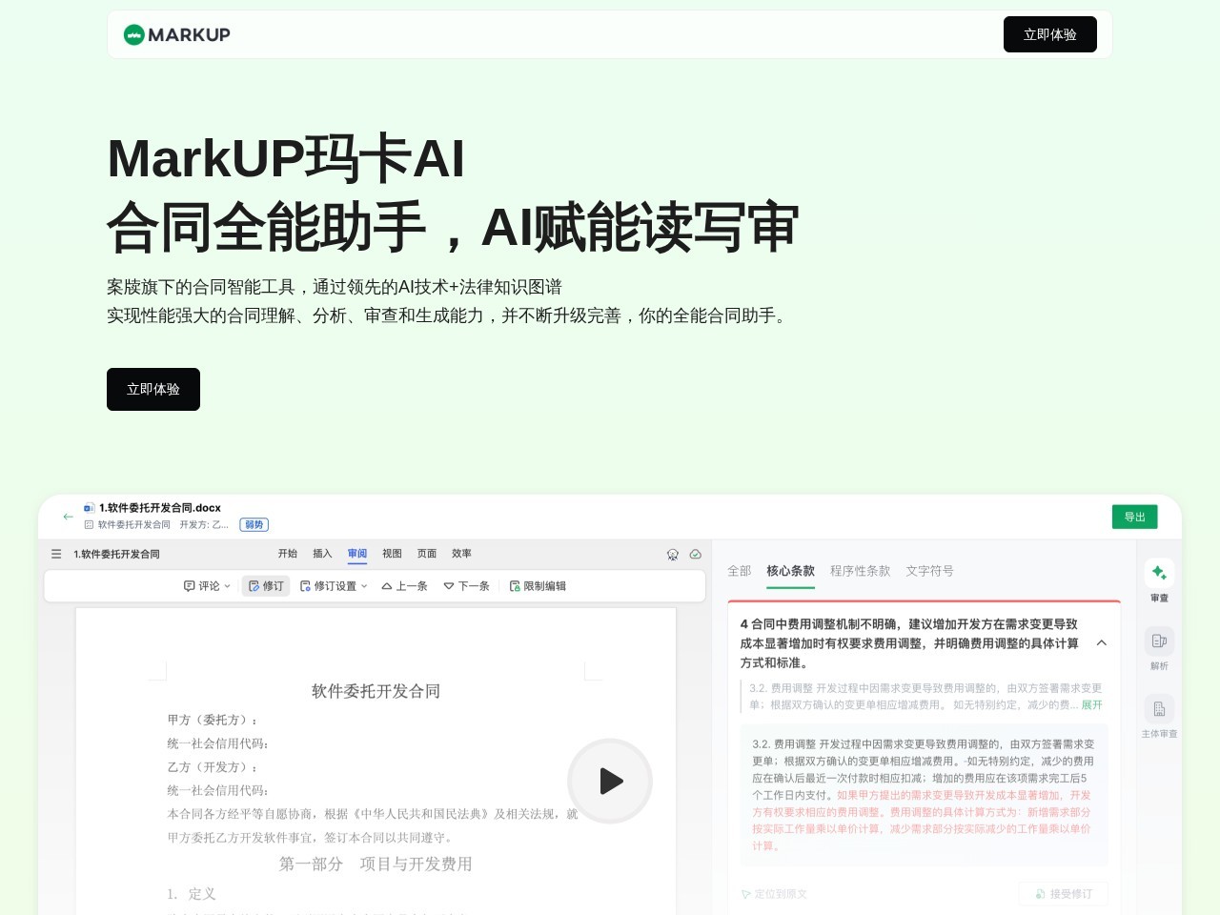
Task: Select the 全部 filter tab
Action: 740,571
